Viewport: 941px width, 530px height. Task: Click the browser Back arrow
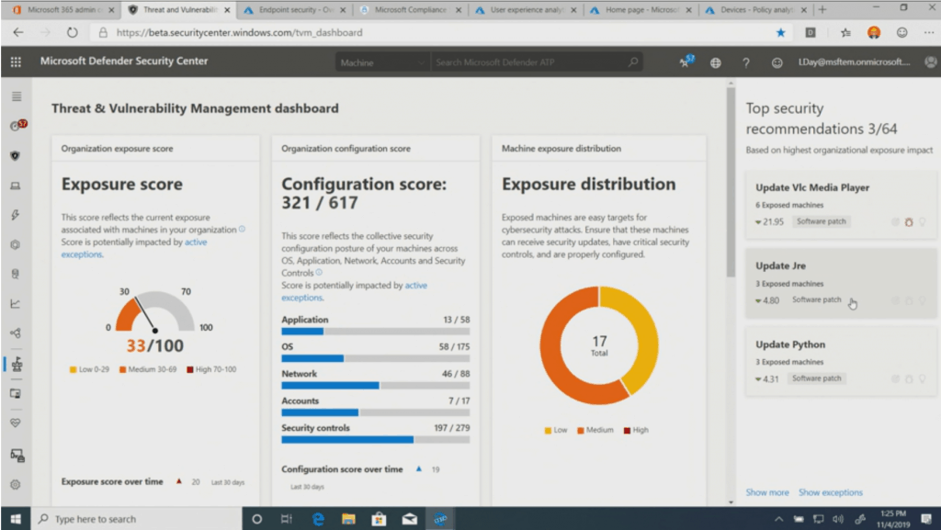(x=18, y=32)
